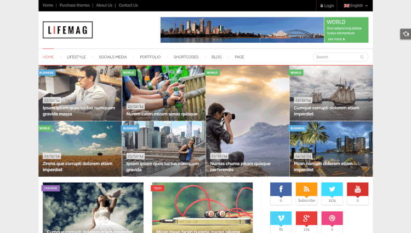Click the Google Plus count 274
Viewport: 411px width, 233px height.
[306, 229]
